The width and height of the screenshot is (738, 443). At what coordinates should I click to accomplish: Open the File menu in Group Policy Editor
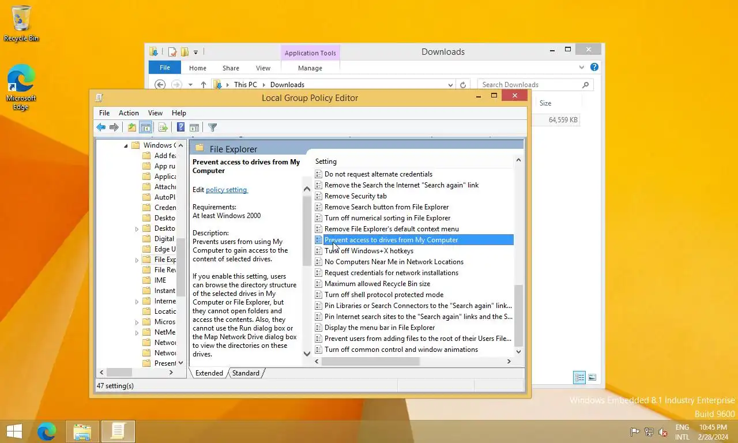pos(104,113)
